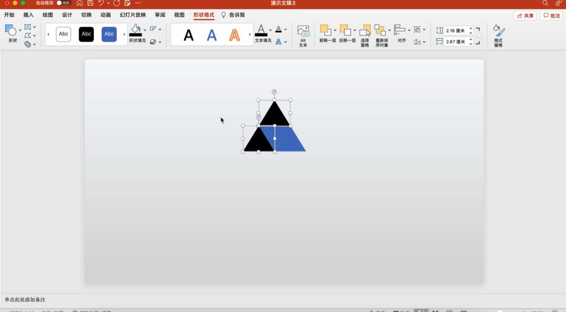Viewport: 566px width, 312px height.
Task: Show previous shape styles with left arrow
Action: 48,34
